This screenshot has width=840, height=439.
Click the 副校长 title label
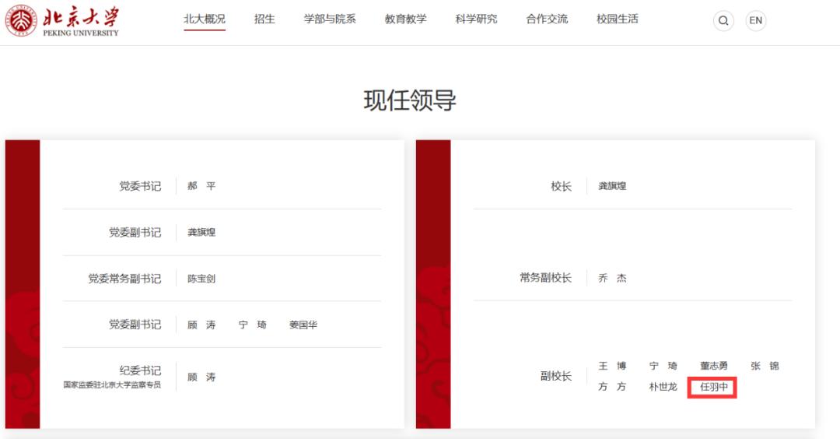tap(555, 376)
